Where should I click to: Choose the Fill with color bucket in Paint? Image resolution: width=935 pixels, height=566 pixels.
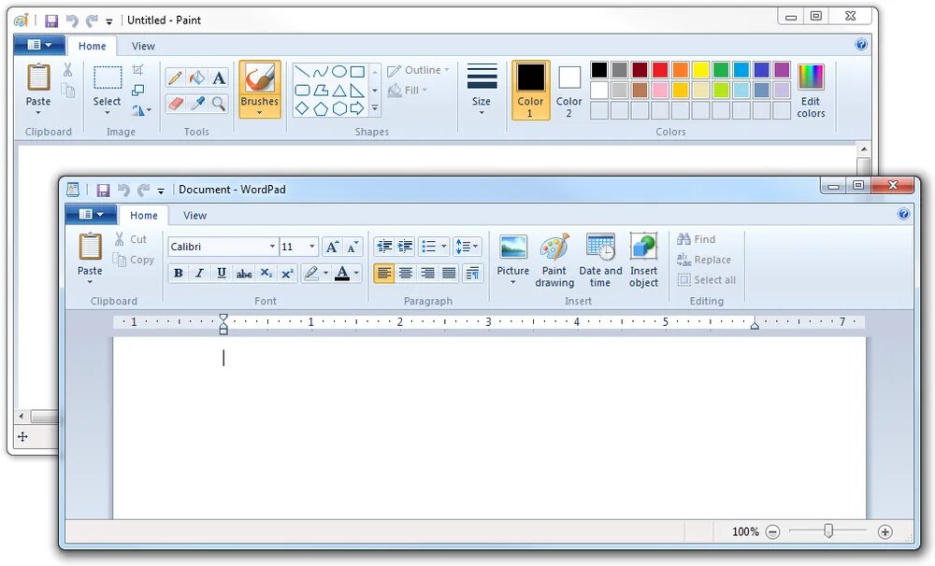pyautogui.click(x=196, y=78)
